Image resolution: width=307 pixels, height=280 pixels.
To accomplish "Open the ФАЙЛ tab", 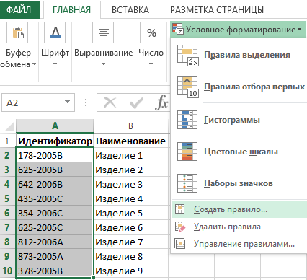I will (19, 9).
